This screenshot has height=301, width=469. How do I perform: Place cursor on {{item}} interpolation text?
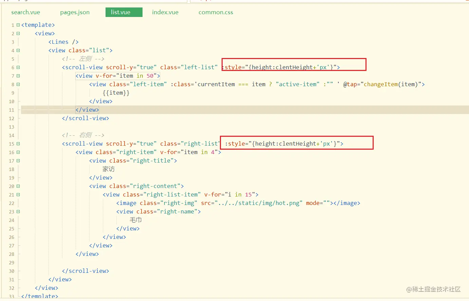pos(116,93)
